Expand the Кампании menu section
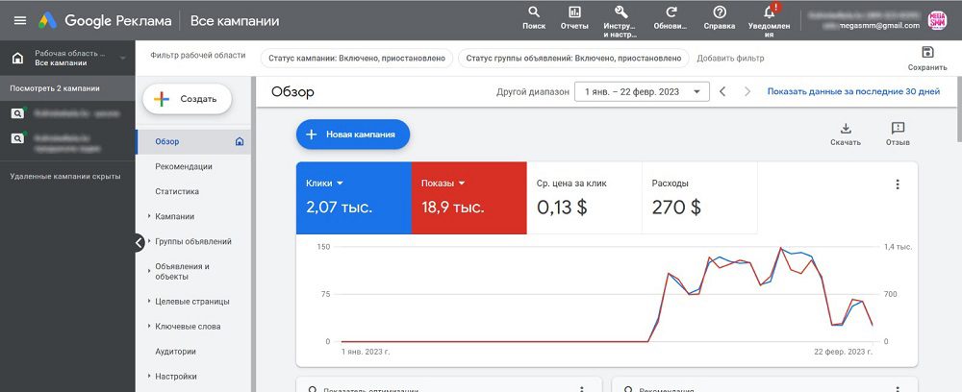962x392 pixels. (149, 216)
